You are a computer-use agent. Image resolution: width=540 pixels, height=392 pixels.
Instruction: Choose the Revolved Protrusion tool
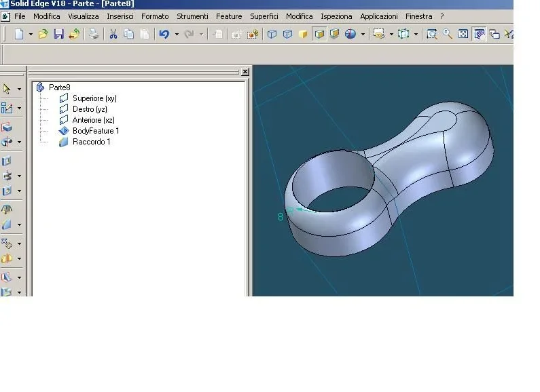click(7, 142)
